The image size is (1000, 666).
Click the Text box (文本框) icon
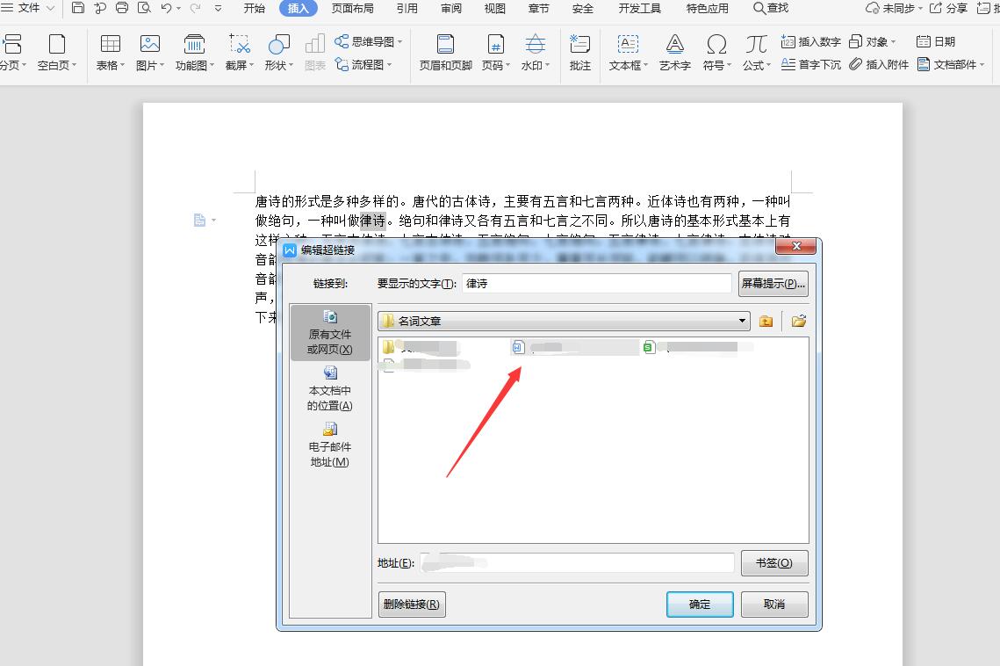tap(629, 53)
